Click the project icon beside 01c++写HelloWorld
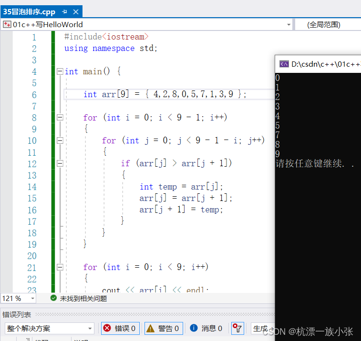The height and width of the screenshot is (341, 361). [7, 24]
